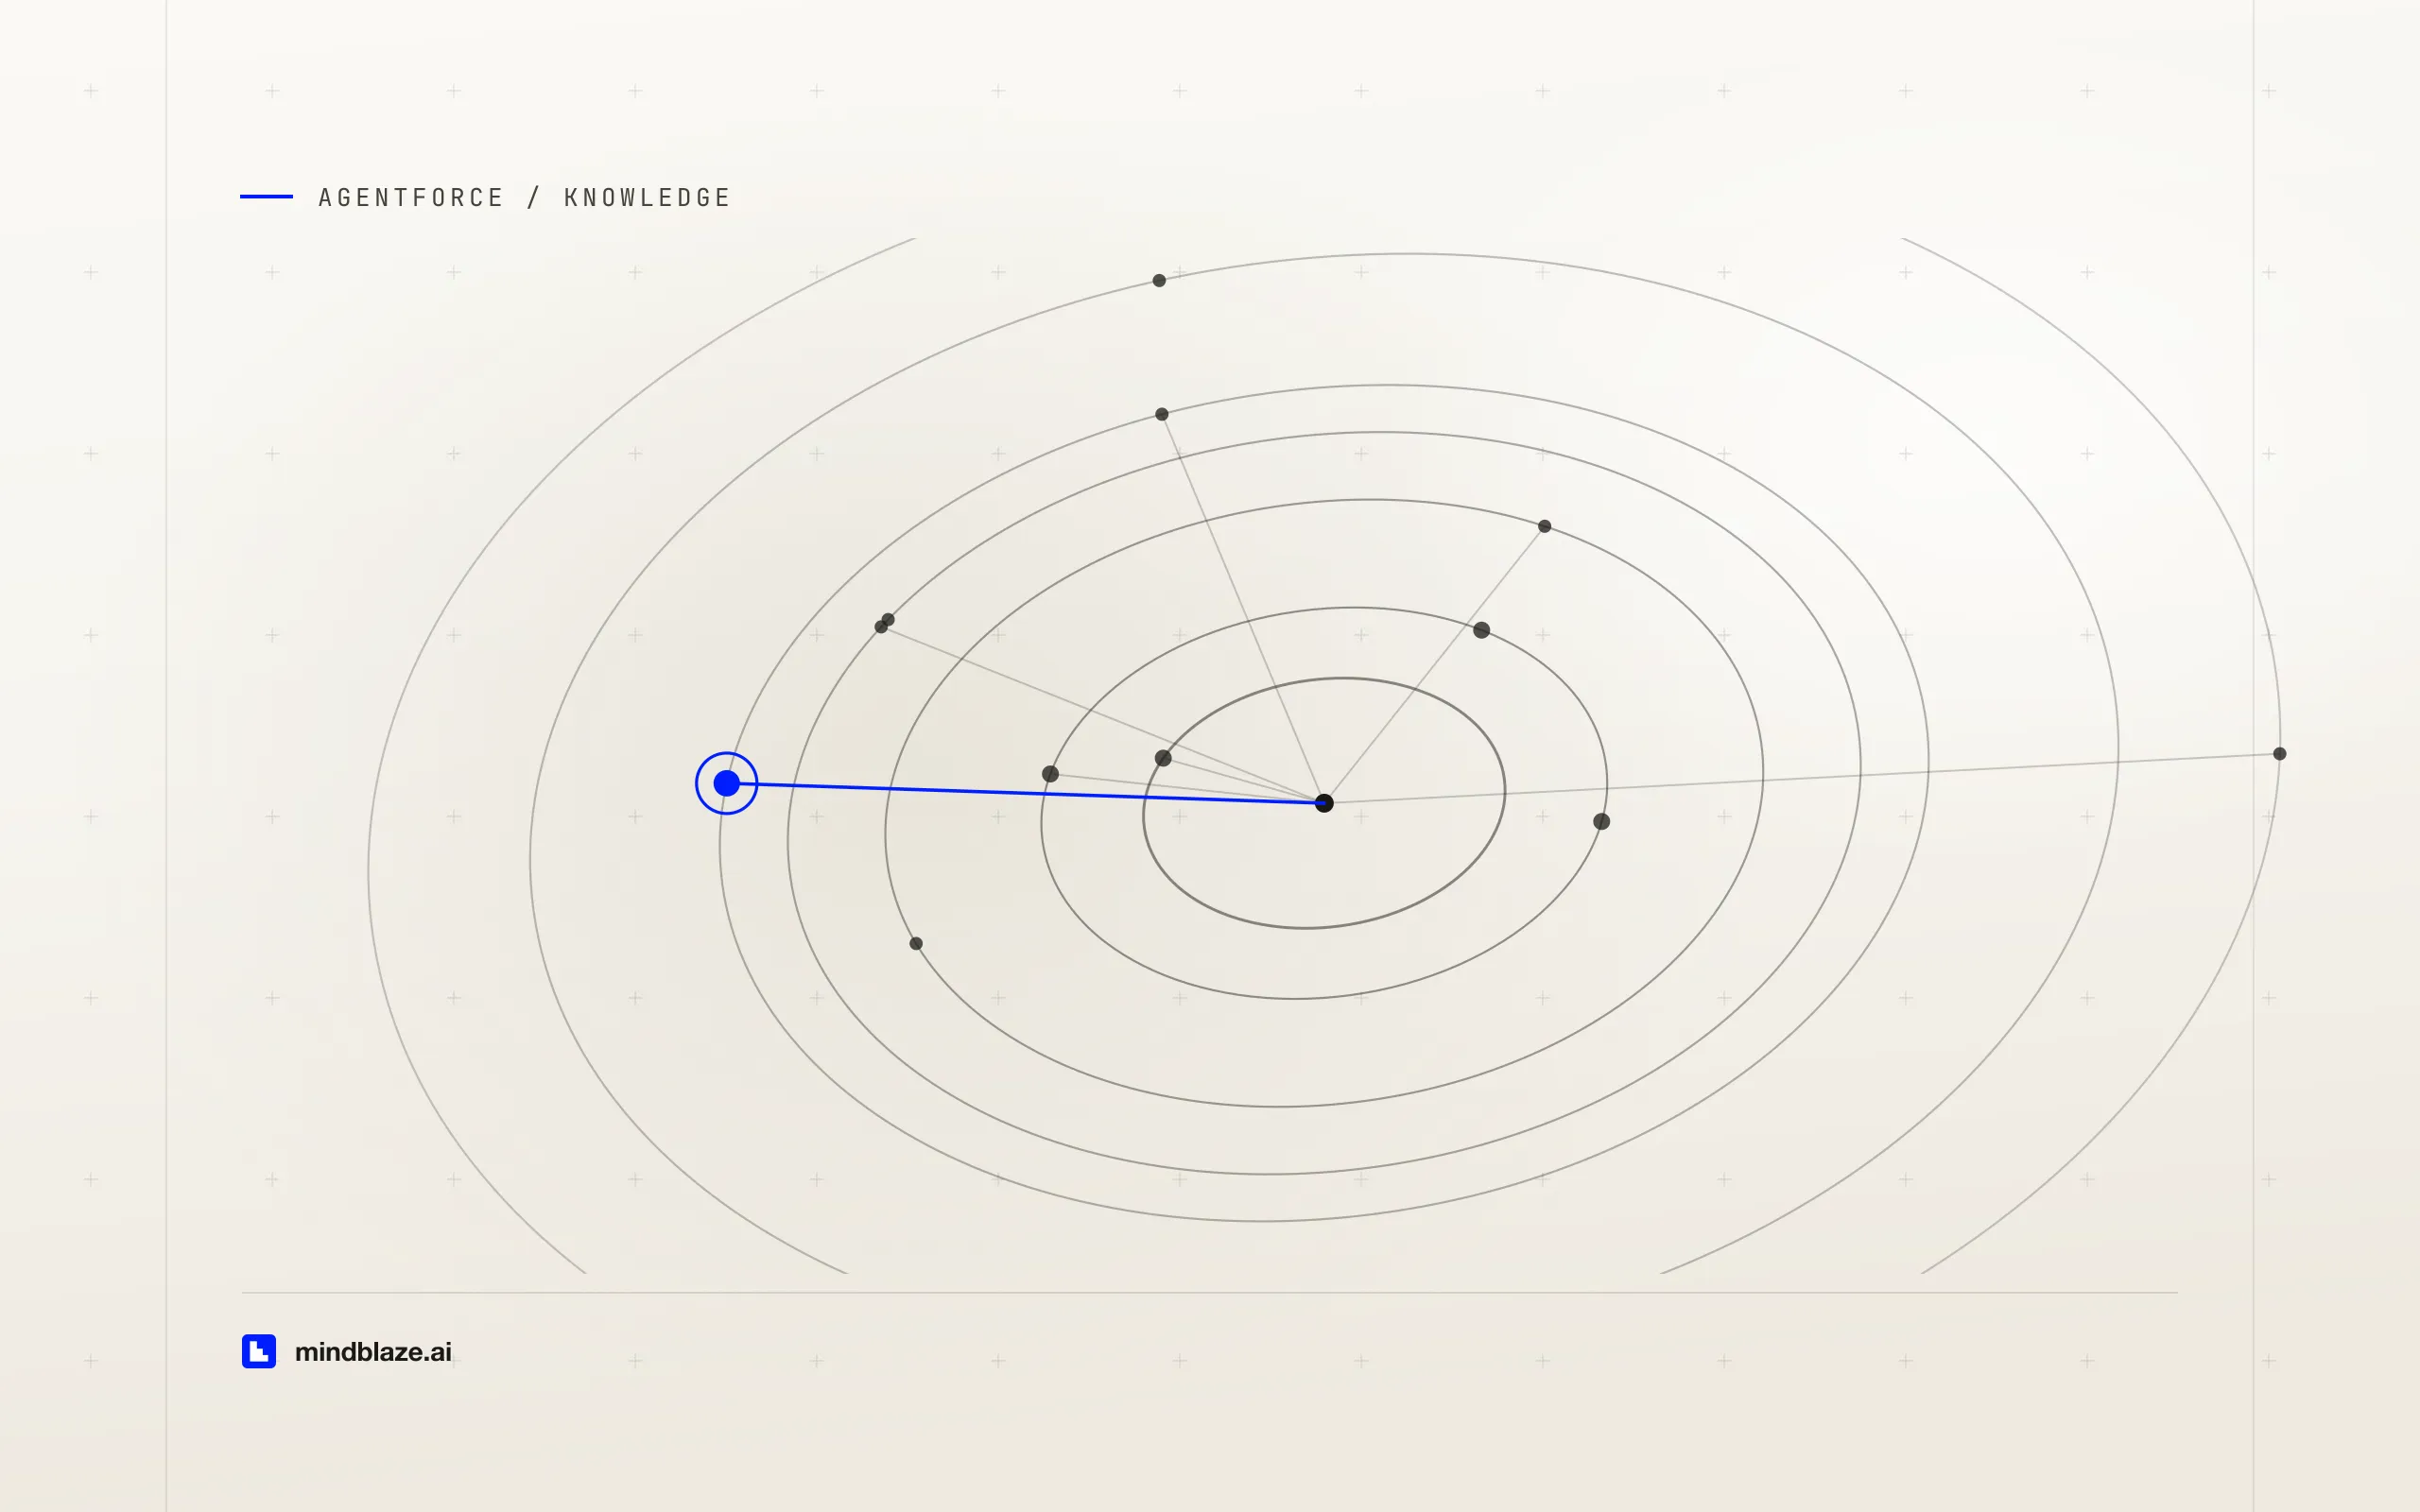Click the mindblaze.ai brand text
The image size is (2420, 1512).
[373, 1352]
